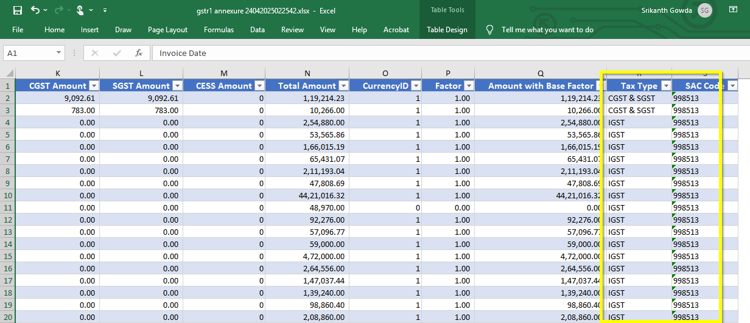Open the Formulas ribbon tab
This screenshot has height=323, width=750.
219,30
